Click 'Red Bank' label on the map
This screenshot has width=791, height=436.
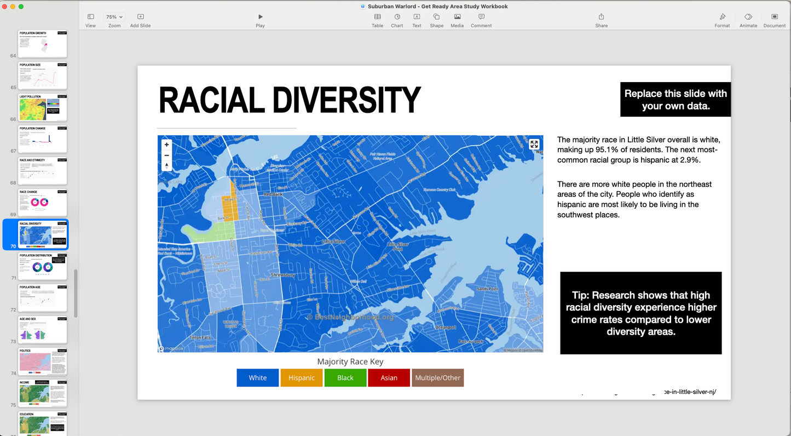click(x=273, y=194)
